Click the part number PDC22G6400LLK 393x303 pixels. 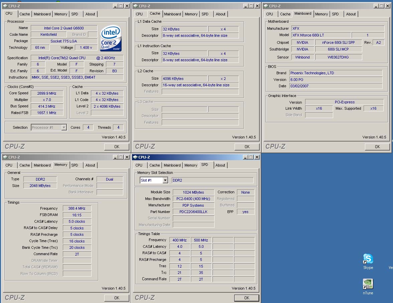[x=193, y=212]
